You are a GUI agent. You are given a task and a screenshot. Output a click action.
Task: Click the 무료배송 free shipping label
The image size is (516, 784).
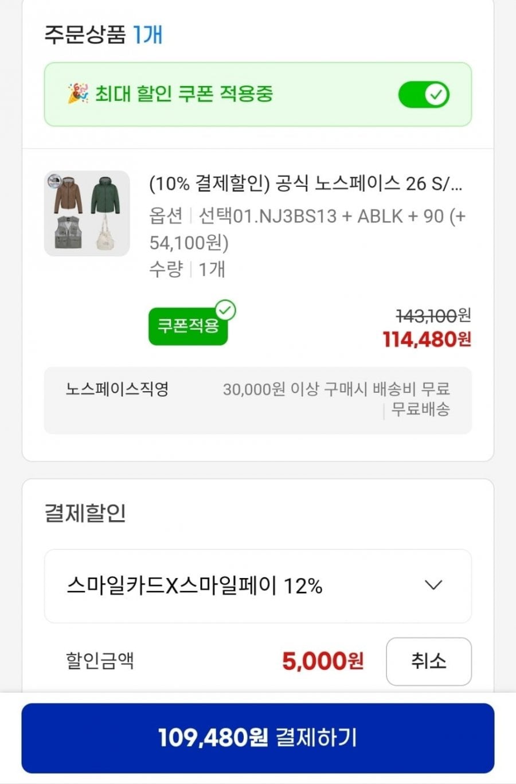(x=420, y=409)
